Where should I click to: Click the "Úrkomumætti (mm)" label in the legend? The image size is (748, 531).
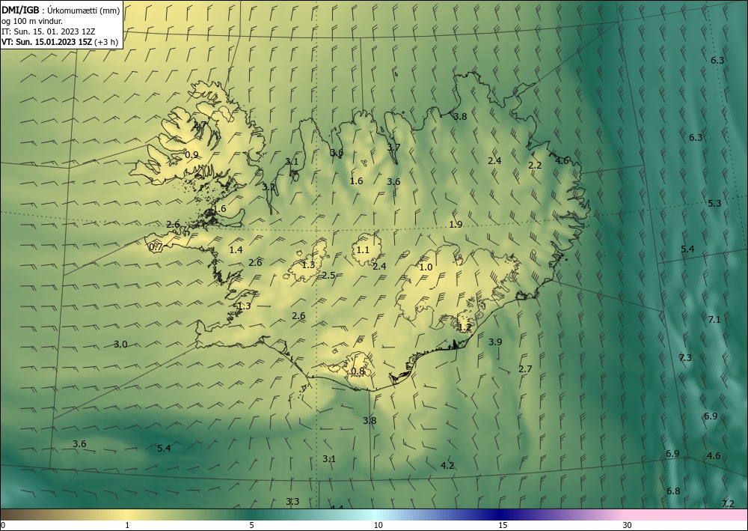[84, 11]
